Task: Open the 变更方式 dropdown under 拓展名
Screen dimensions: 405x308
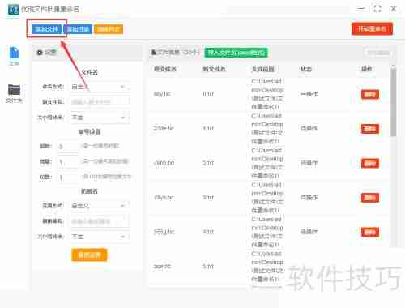Action: (x=100, y=206)
